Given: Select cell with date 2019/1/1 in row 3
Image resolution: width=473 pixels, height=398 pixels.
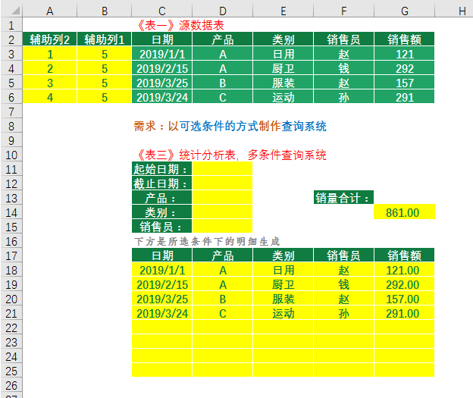Looking at the screenshot, I should pos(162,54).
